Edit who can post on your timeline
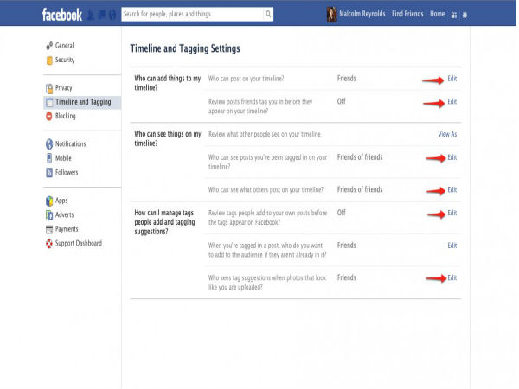 [452, 79]
